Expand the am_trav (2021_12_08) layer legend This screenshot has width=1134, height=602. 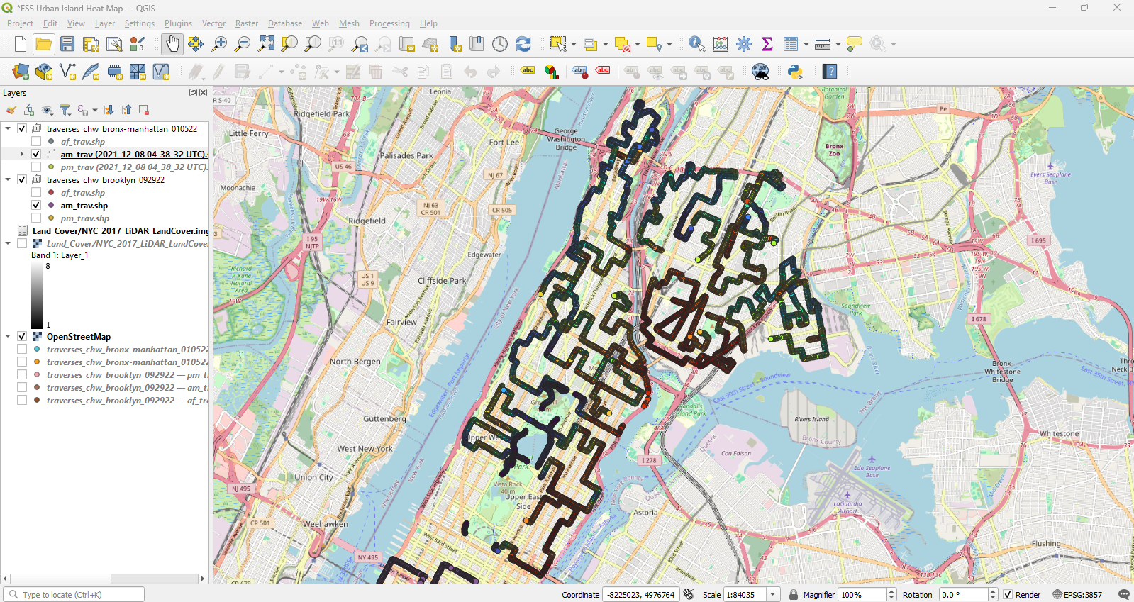tap(22, 155)
